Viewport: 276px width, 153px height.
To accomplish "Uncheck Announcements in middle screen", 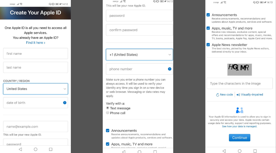I will click(108, 131).
